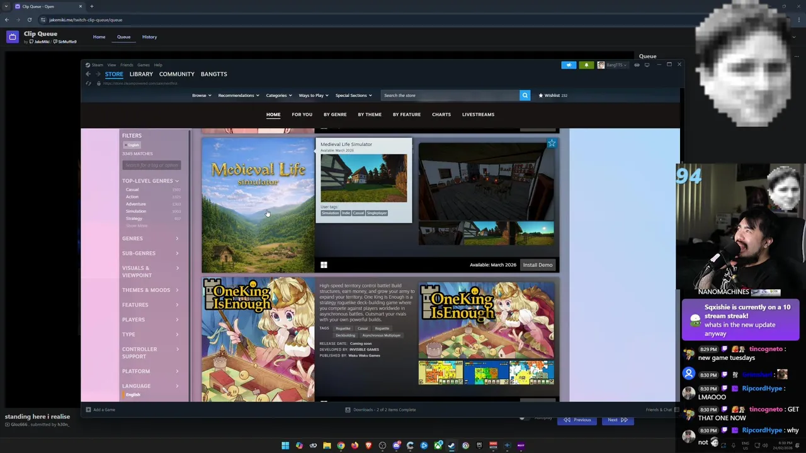Click the Steam icon in the taskbar

pos(451,445)
